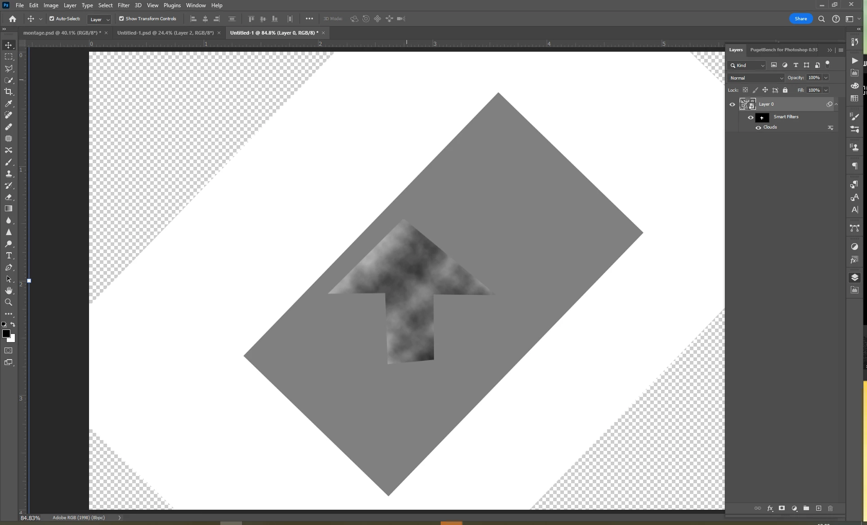This screenshot has width=867, height=525.
Task: Select the Hand tool
Action: 9,290
